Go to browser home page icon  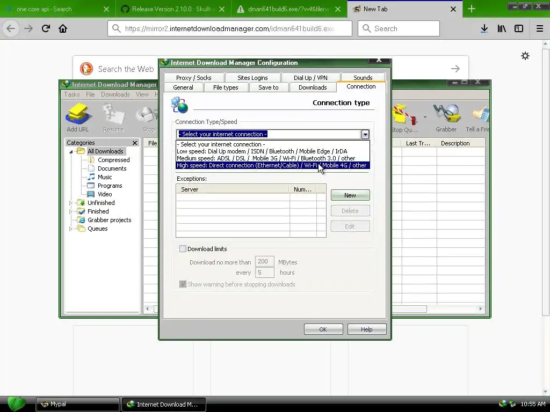pos(63,28)
